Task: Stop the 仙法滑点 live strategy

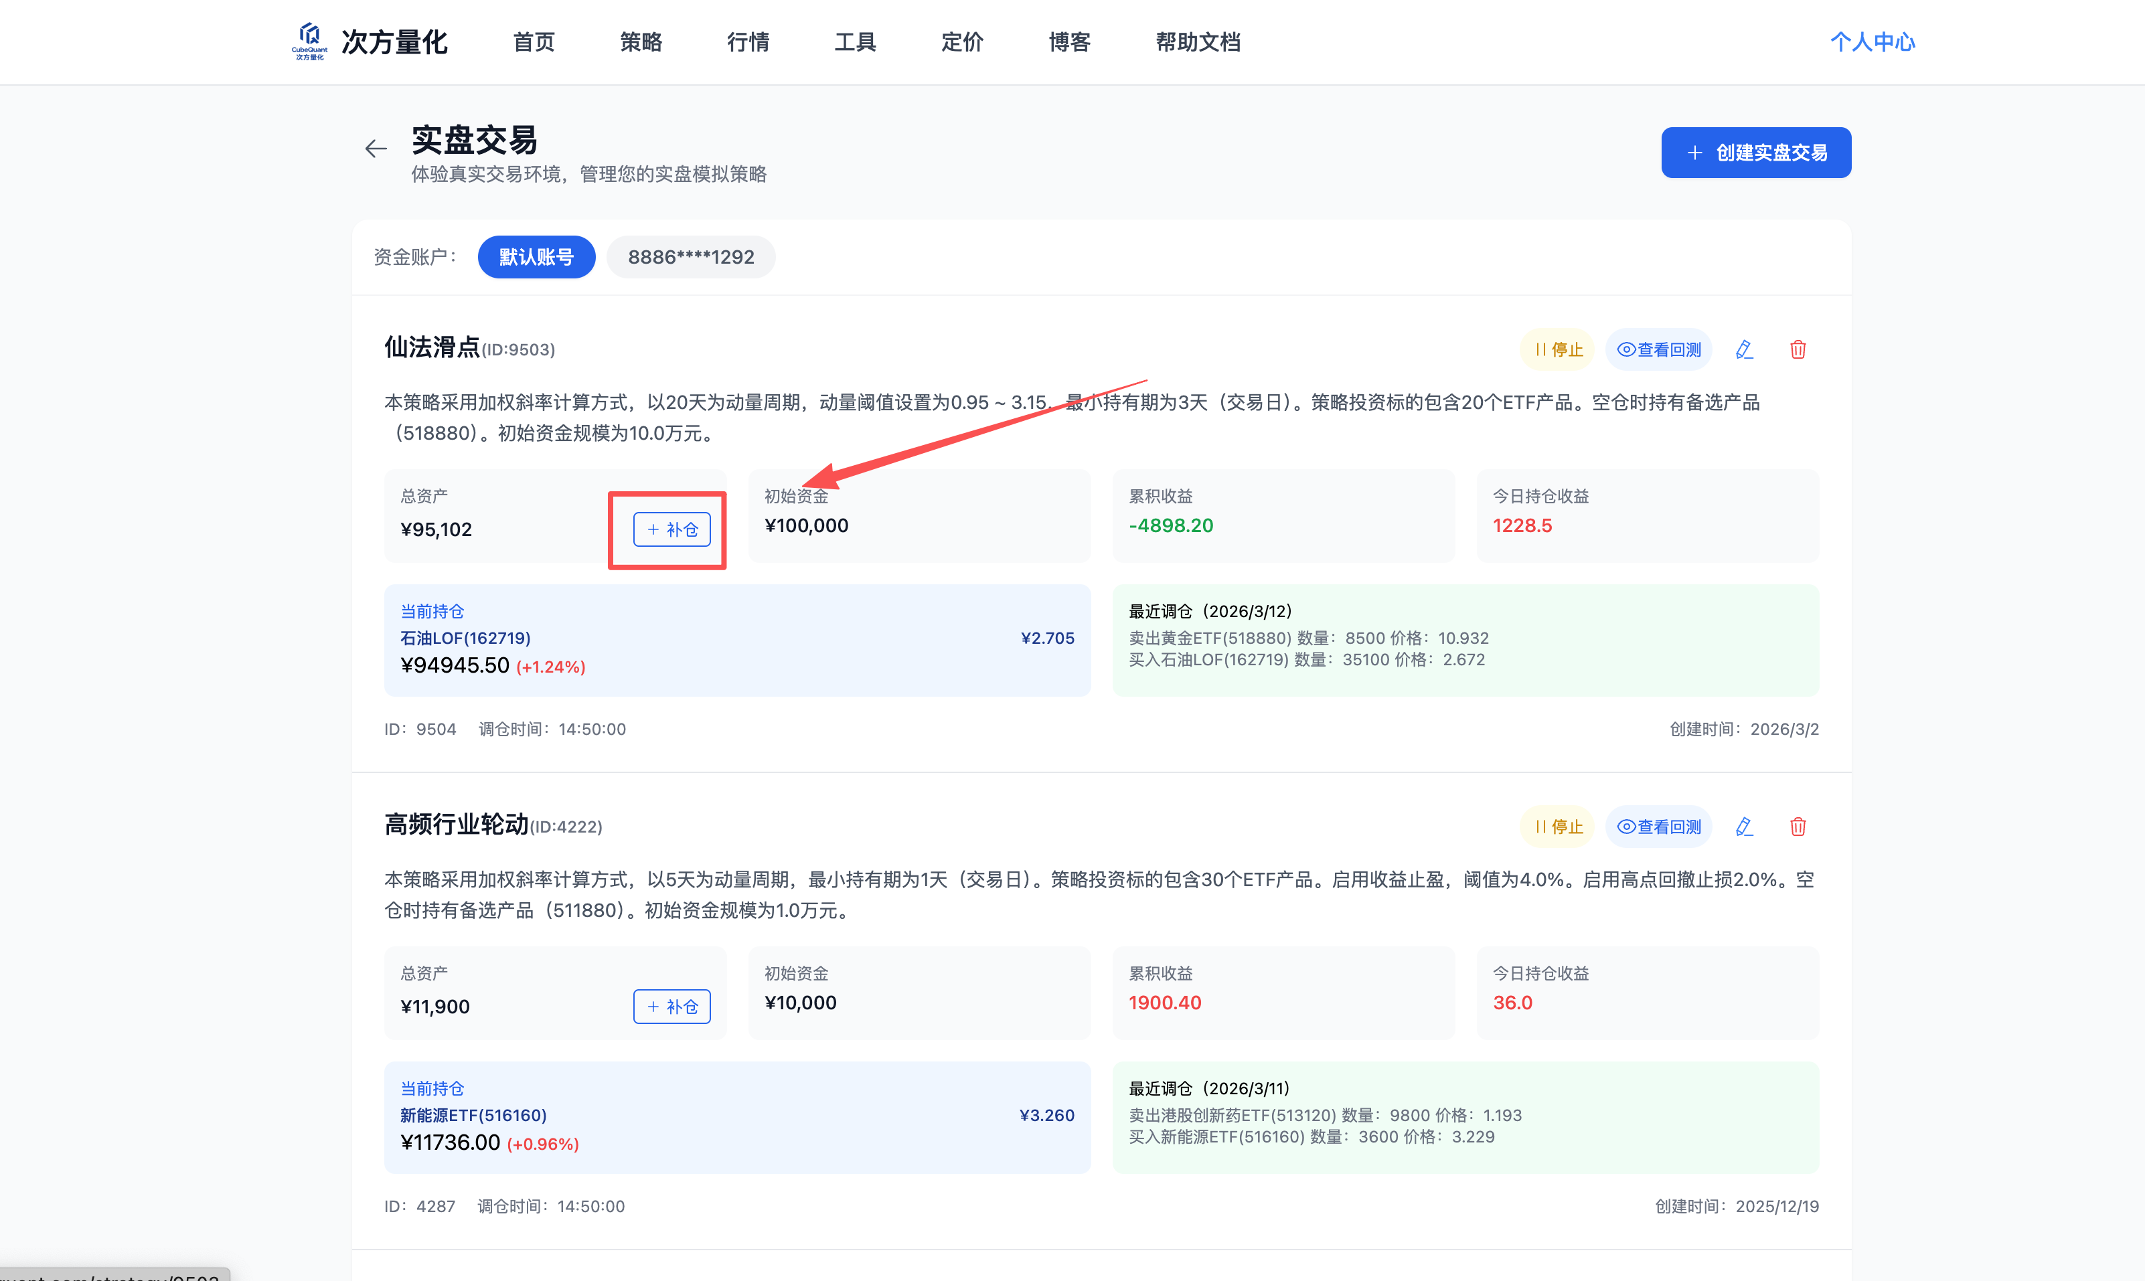Action: pos(1557,349)
